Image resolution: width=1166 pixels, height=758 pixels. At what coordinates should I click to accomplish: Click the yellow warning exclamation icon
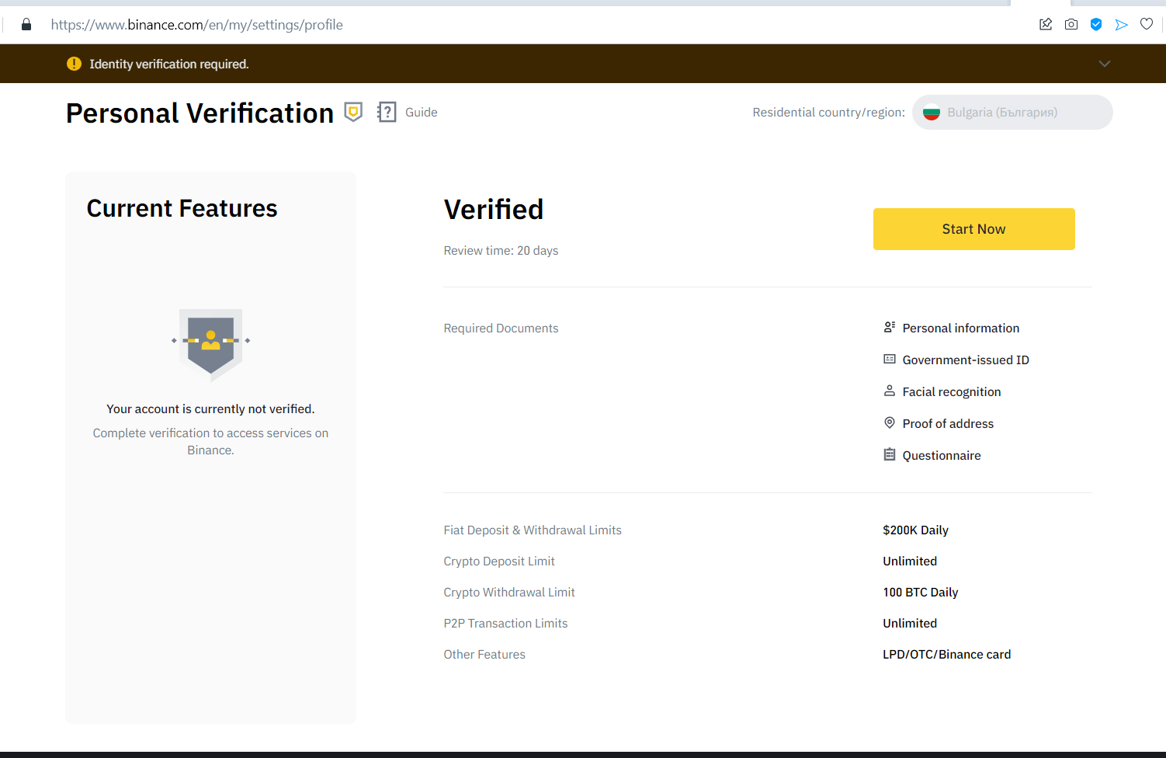tap(74, 64)
